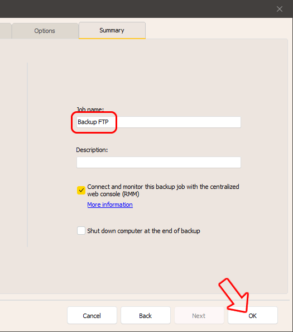Open the partially visible tab before Options

5,31
